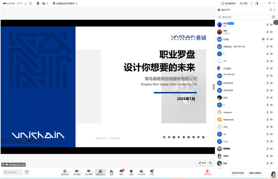Click the second button at members panel bottom
The image size is (278, 179).
point(255,173)
